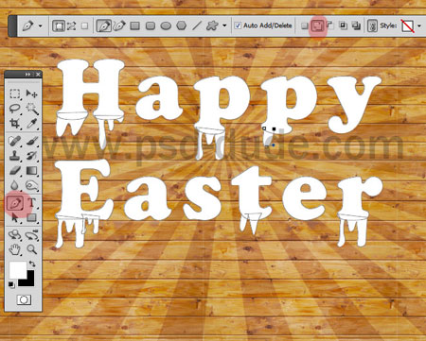The image size is (426, 341).
Task: Select the Shape Layers mode button
Action: 59,26
